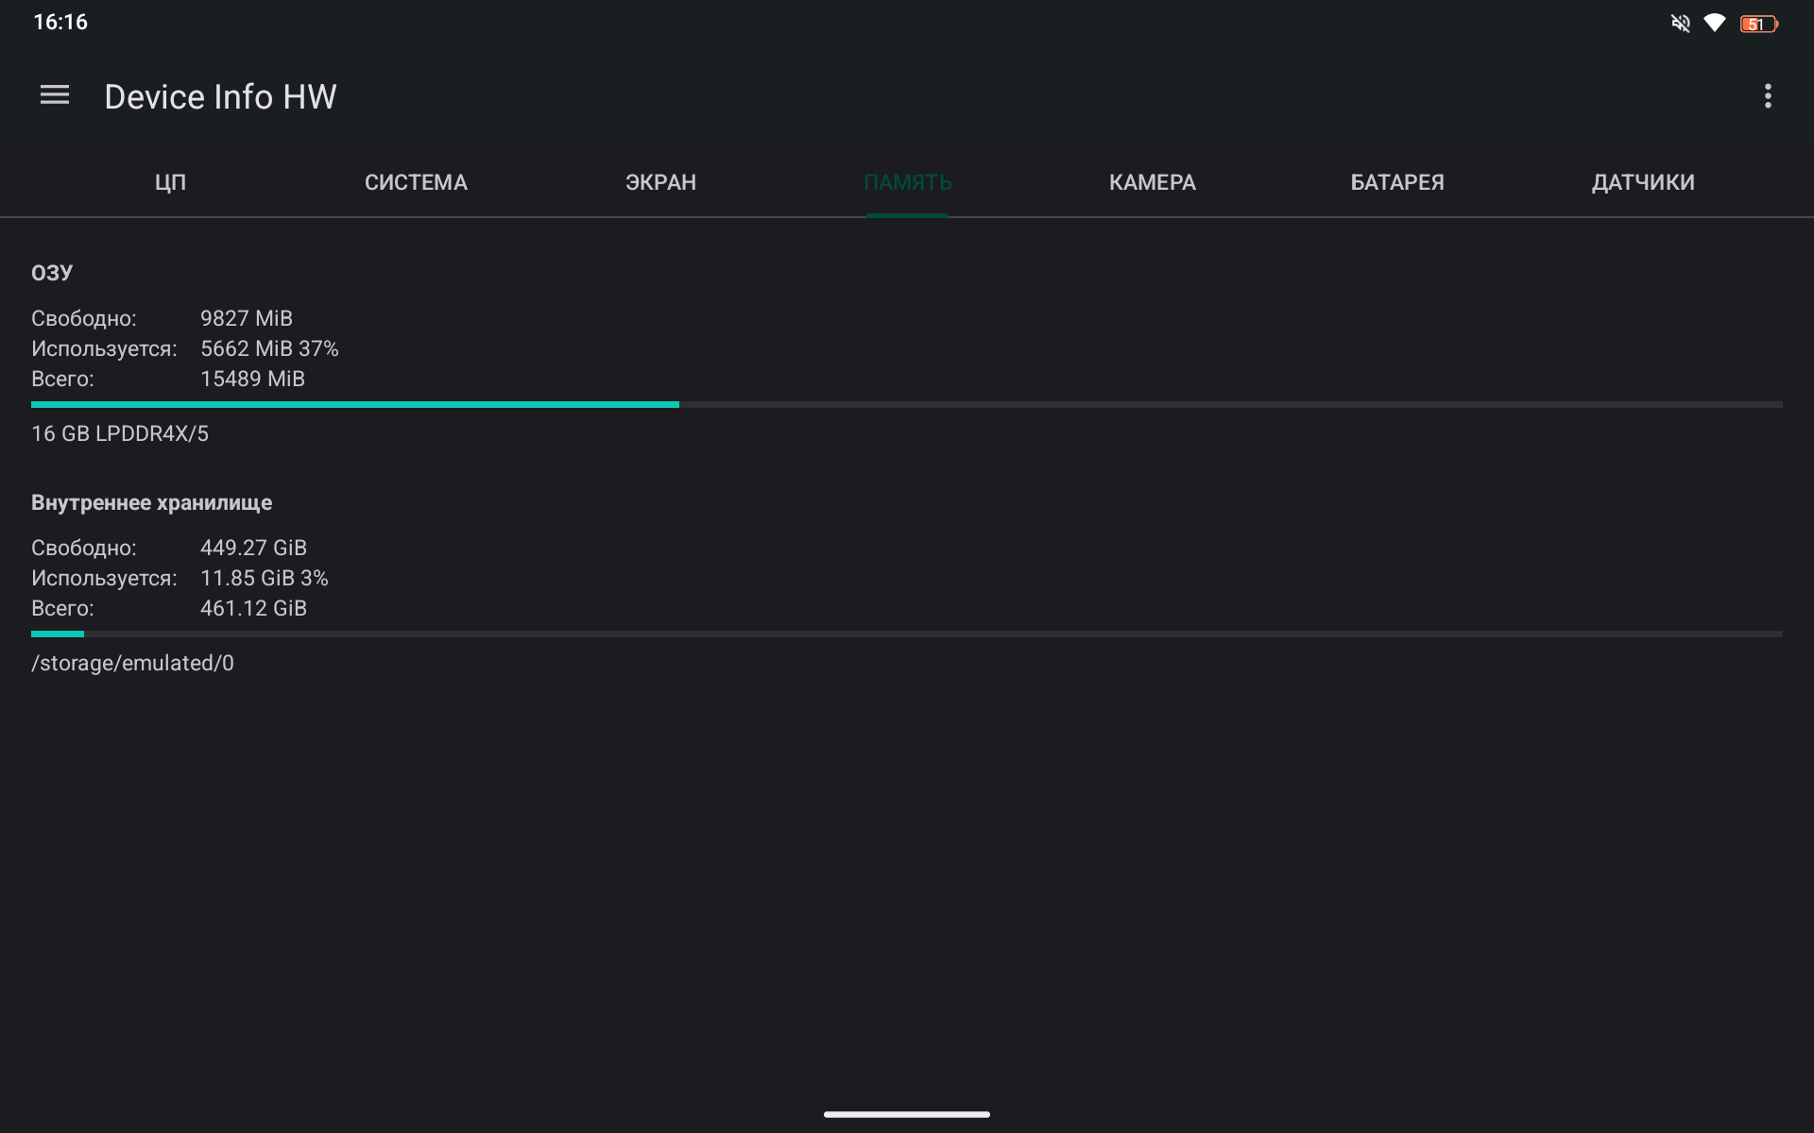Image resolution: width=1814 pixels, height=1133 pixels.
Task: Tap the /storage/emulated/0 path text
Action: point(132,663)
